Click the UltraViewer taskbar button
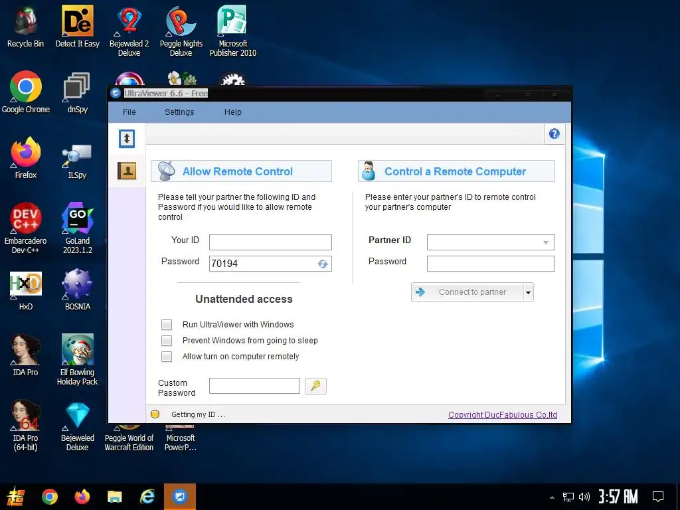The image size is (680, 510). tap(179, 497)
